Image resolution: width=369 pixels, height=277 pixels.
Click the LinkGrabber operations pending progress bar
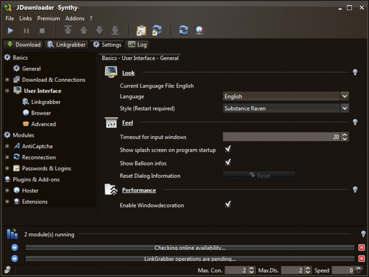190,259
